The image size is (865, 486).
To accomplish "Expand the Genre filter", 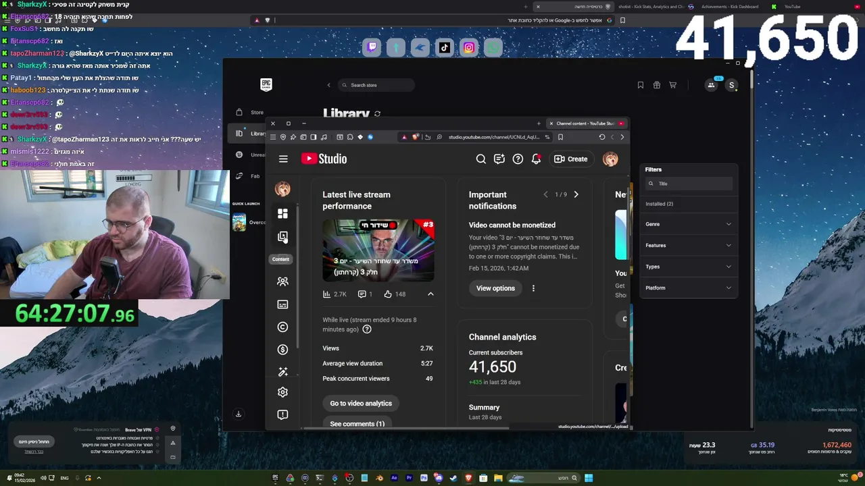I will (688, 224).
